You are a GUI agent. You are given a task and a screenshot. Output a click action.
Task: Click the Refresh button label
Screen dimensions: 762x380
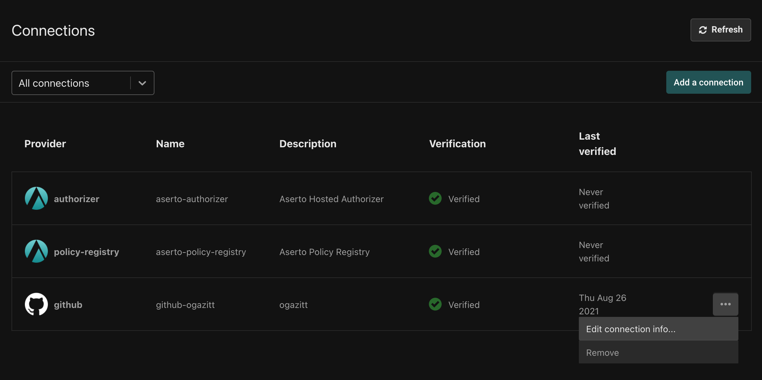(727, 30)
